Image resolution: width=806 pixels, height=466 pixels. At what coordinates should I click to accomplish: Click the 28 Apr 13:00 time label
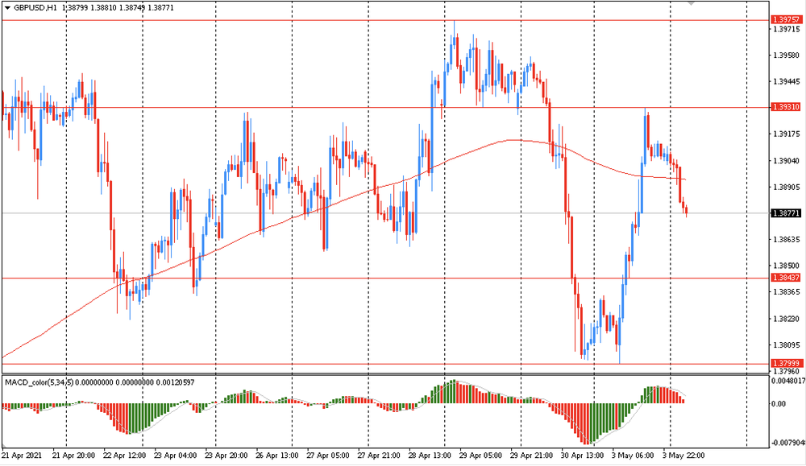[x=430, y=456]
